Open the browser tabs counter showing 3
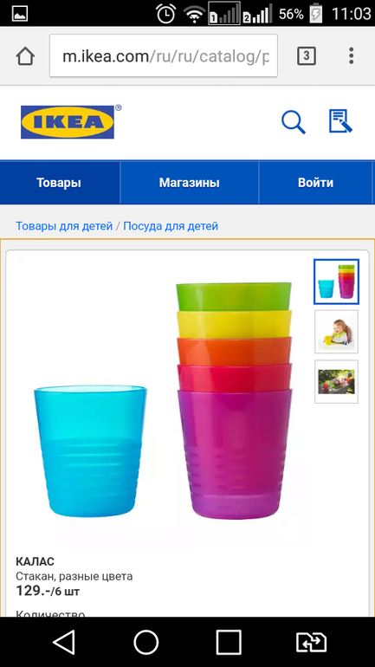Viewport: 375px width, 667px height. (307, 55)
